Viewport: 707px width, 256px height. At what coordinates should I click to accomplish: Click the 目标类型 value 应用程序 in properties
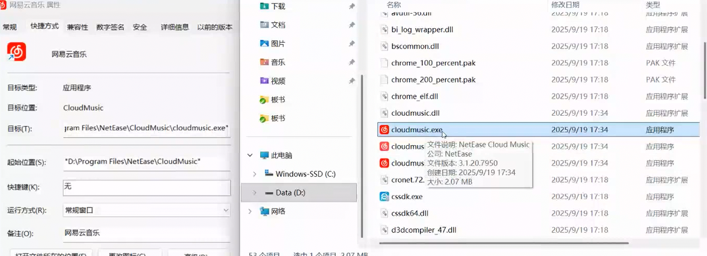coord(77,88)
